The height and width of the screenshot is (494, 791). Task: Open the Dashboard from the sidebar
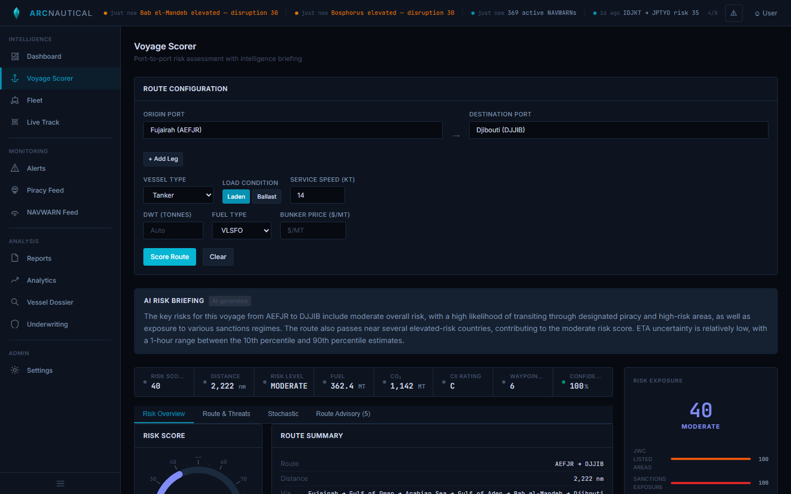click(x=44, y=56)
